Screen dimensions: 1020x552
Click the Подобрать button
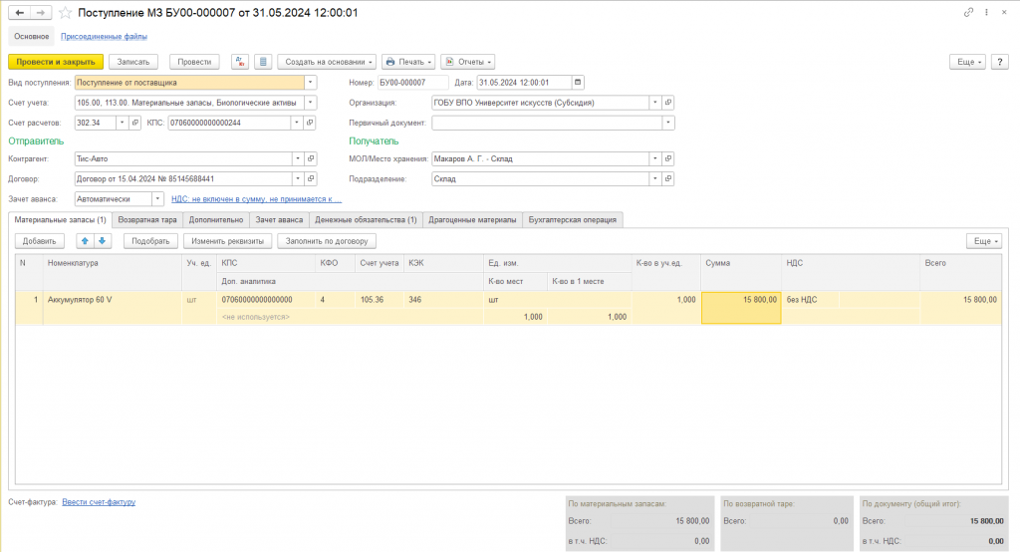tap(150, 241)
